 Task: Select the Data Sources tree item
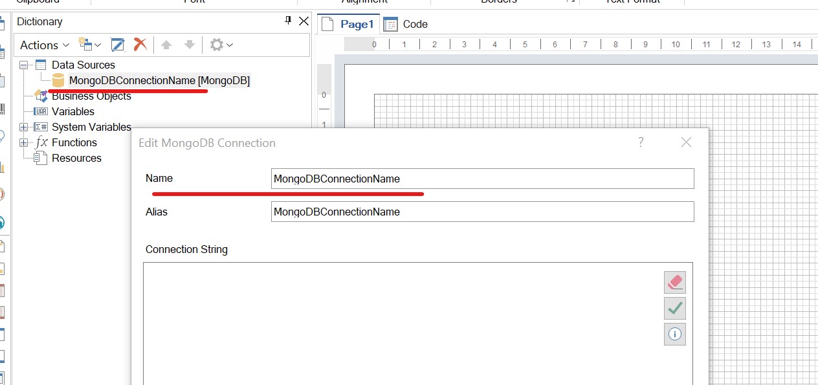pyautogui.click(x=83, y=65)
